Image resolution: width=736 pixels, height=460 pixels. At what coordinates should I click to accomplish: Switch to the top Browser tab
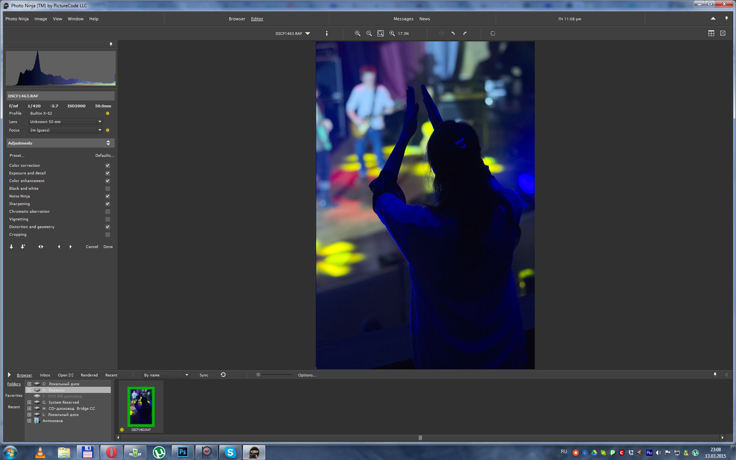pyautogui.click(x=237, y=19)
